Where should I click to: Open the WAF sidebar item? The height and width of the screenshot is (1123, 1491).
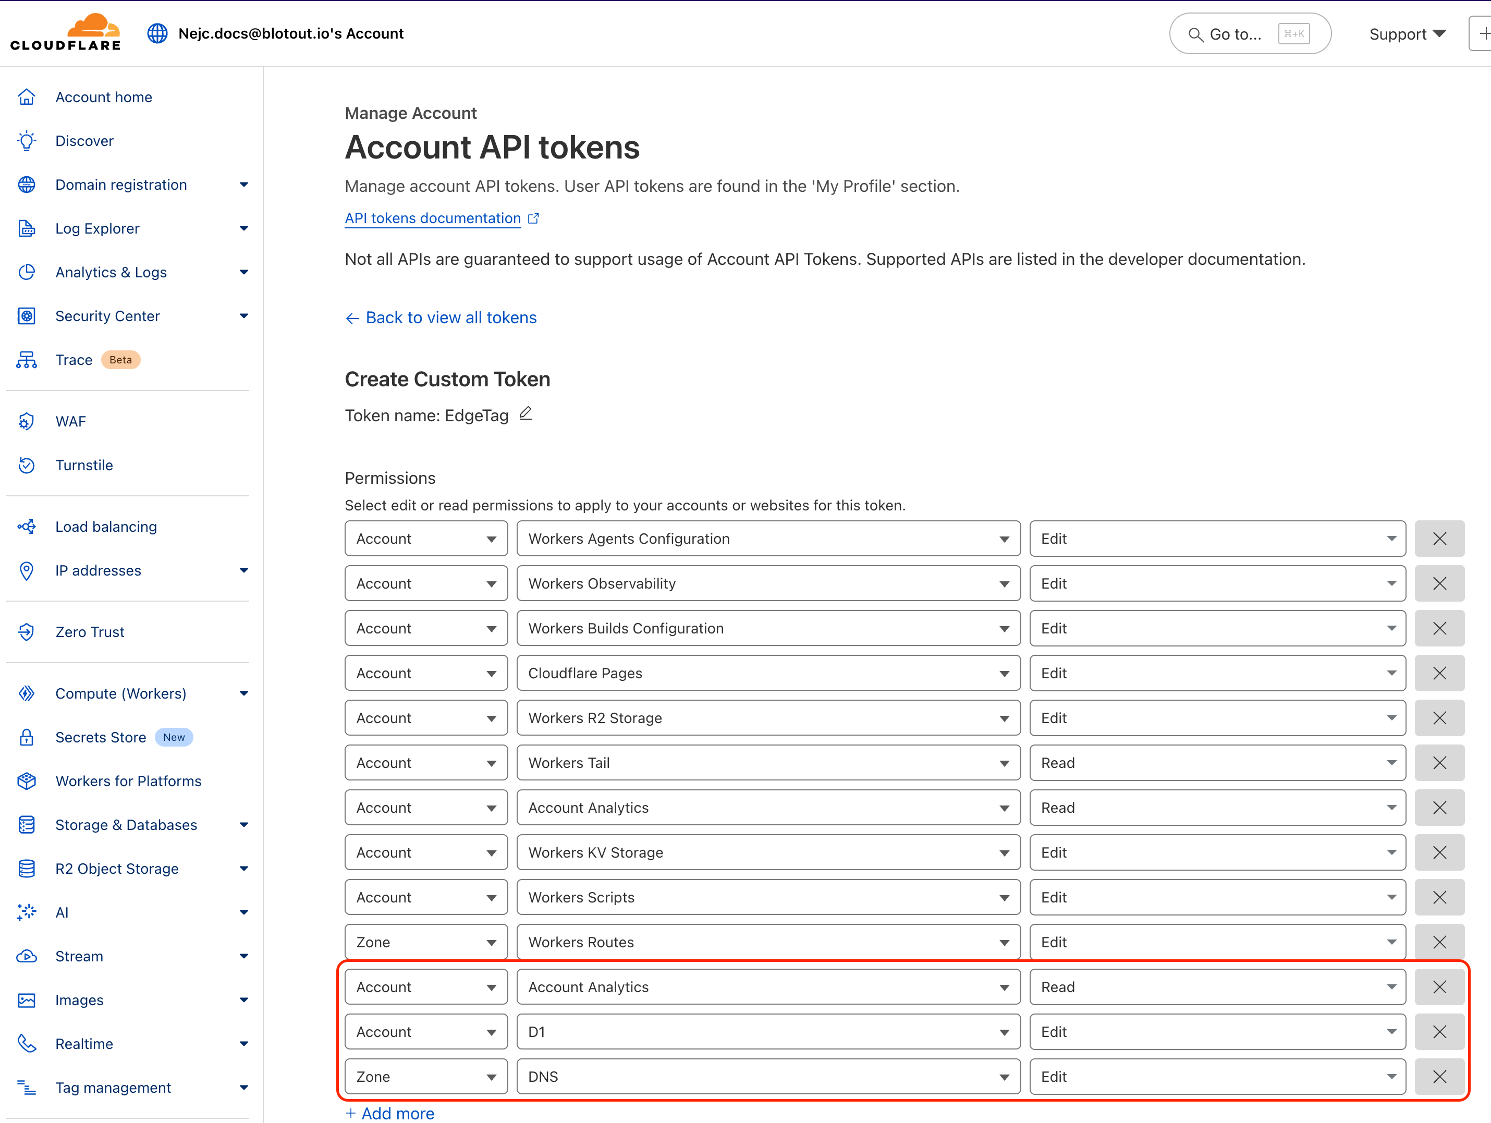pos(70,421)
